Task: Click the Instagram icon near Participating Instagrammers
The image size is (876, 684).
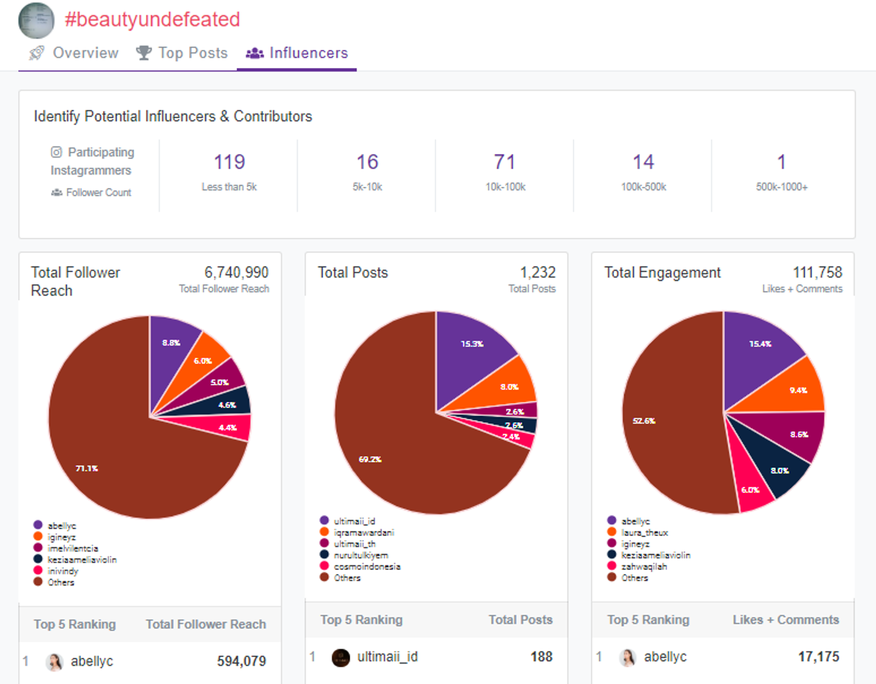Action: point(56,152)
